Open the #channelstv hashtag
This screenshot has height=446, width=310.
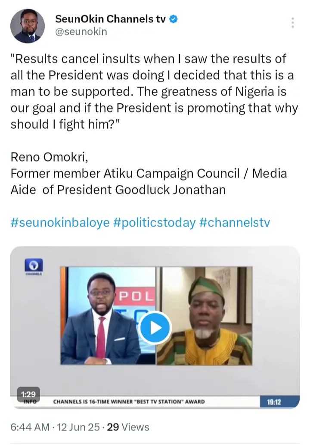[235, 223]
